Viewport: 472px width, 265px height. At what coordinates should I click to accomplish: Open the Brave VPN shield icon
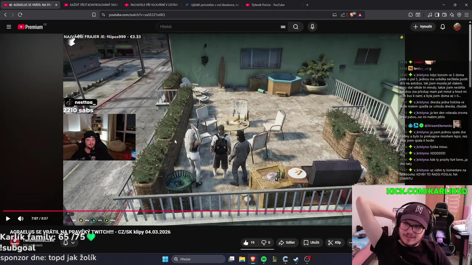pos(459,15)
